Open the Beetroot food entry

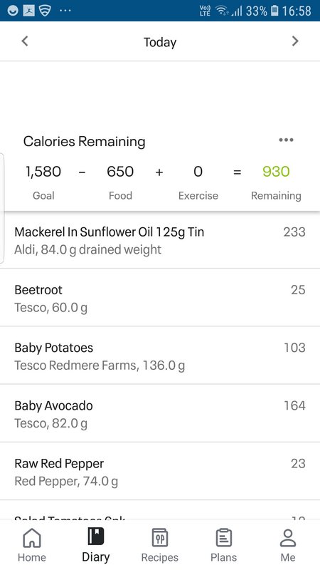pos(160,298)
